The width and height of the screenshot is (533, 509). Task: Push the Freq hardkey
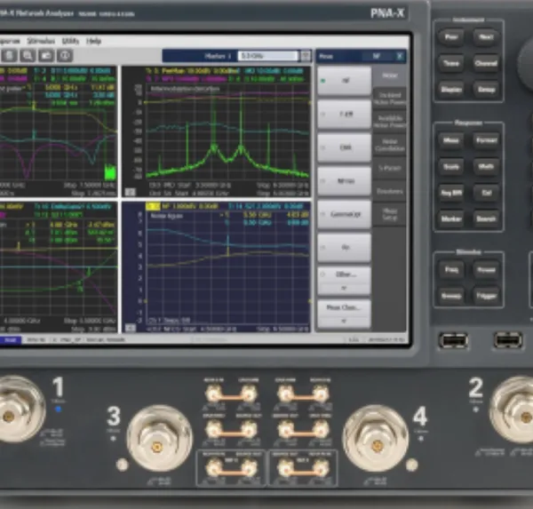tap(450, 270)
